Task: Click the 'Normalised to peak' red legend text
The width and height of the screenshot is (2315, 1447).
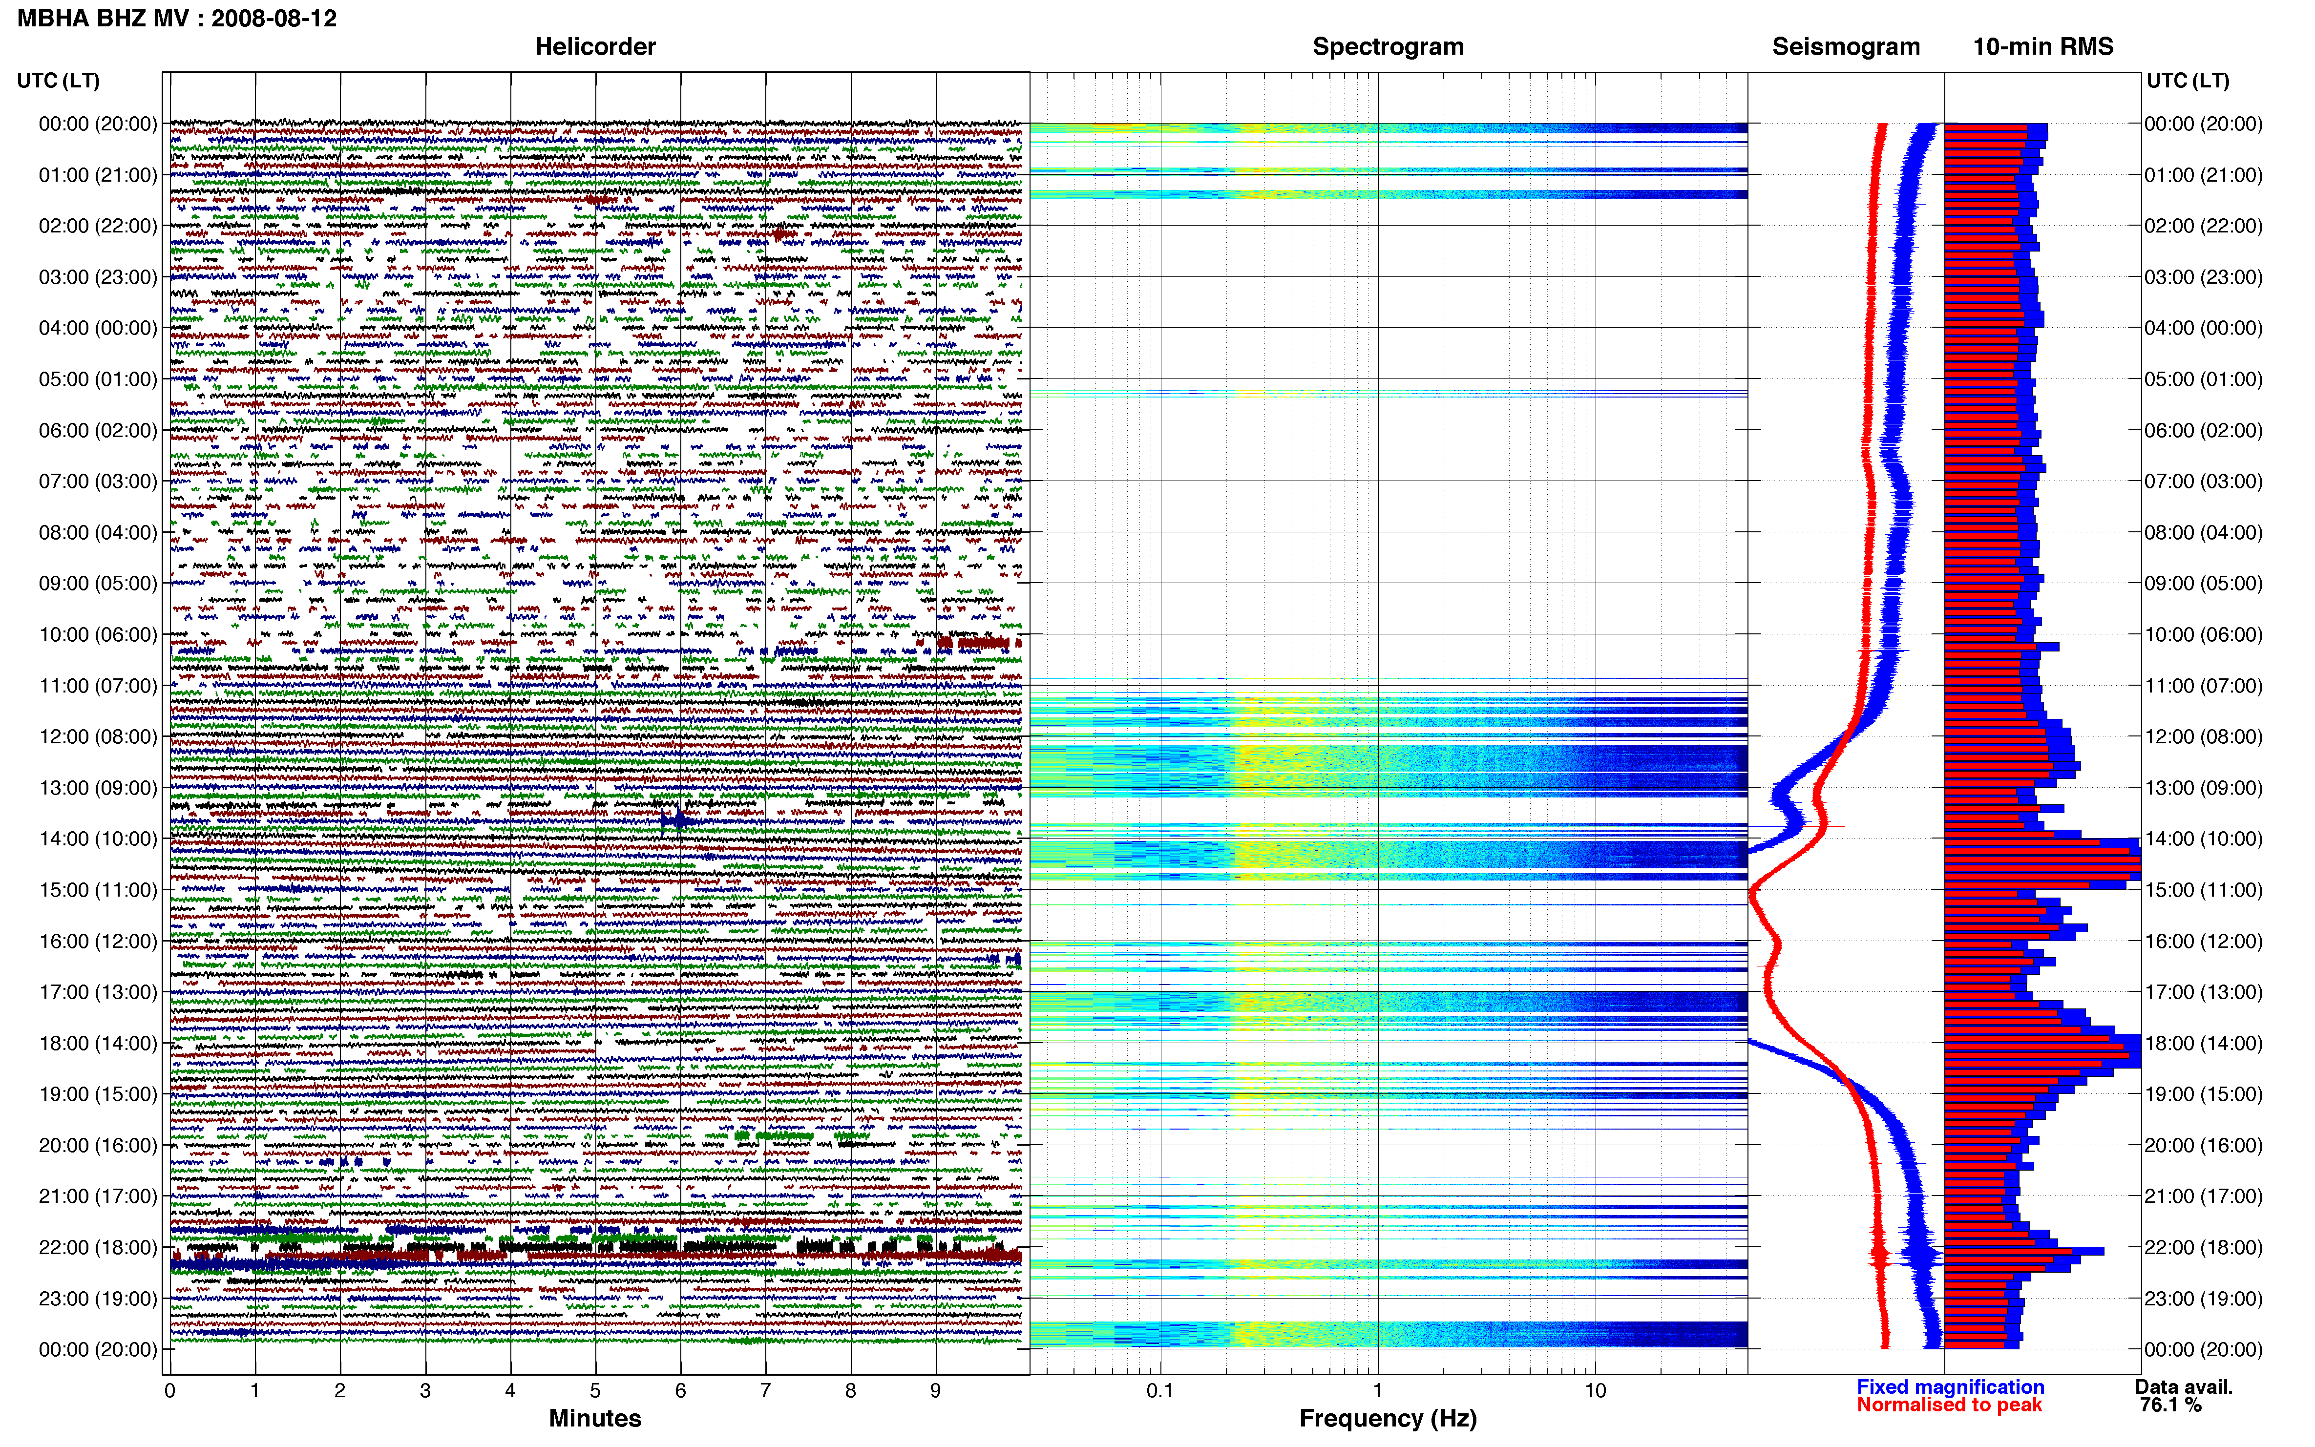Action: point(1949,1405)
